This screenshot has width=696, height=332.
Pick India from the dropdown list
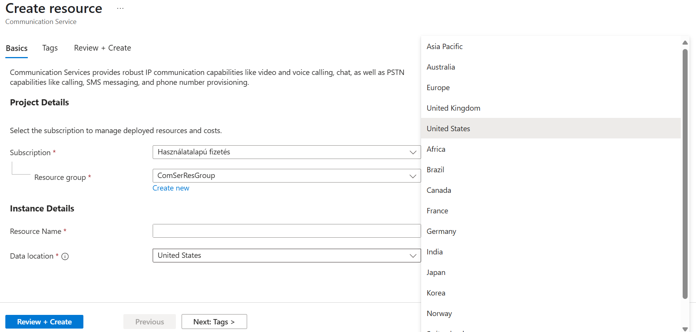coord(551,252)
